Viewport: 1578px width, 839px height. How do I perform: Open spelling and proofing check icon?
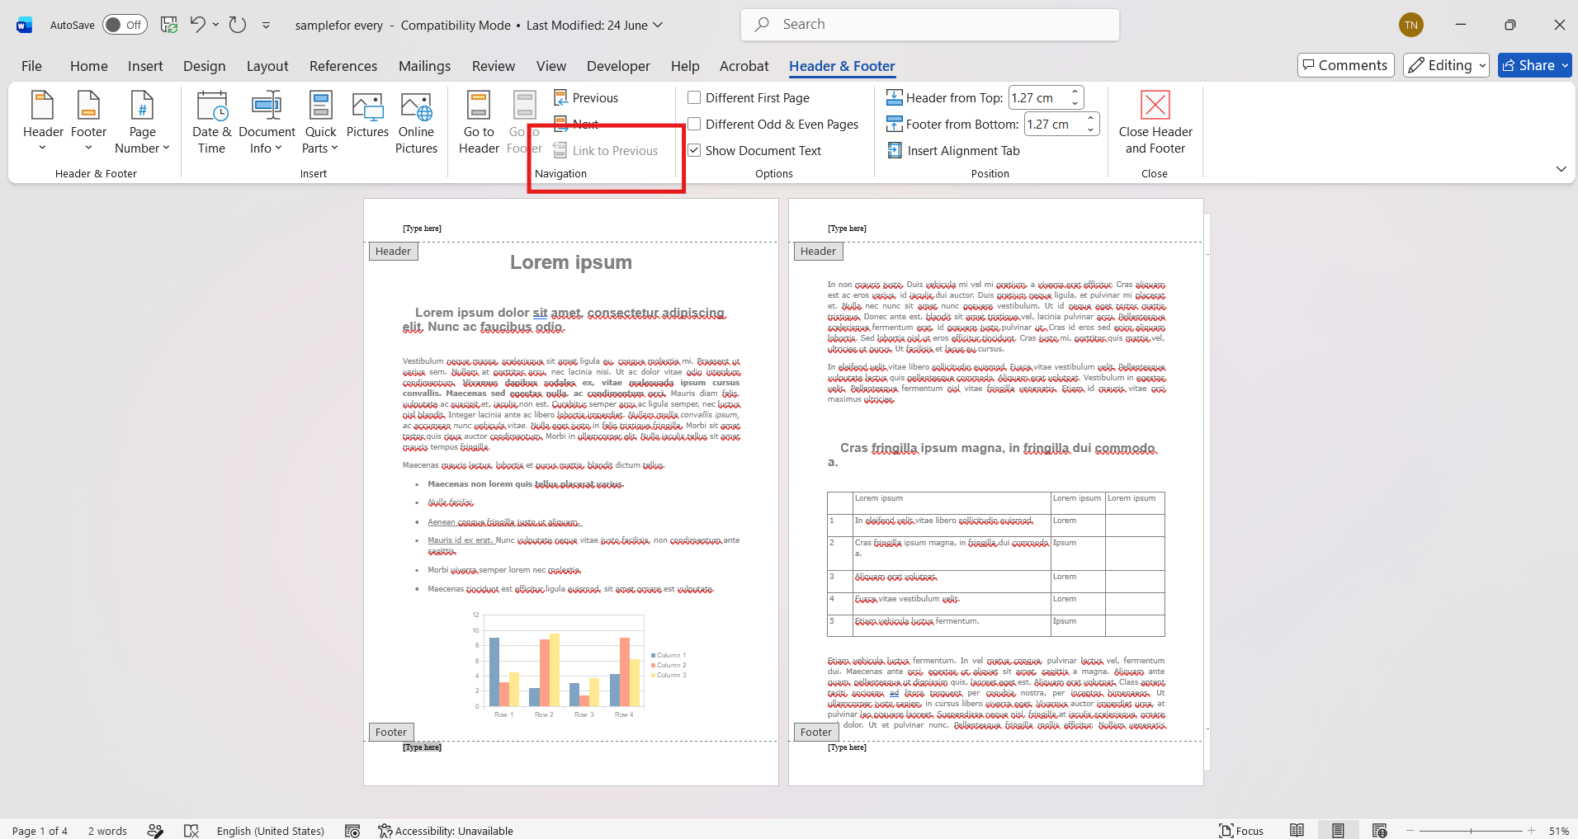[x=191, y=831]
